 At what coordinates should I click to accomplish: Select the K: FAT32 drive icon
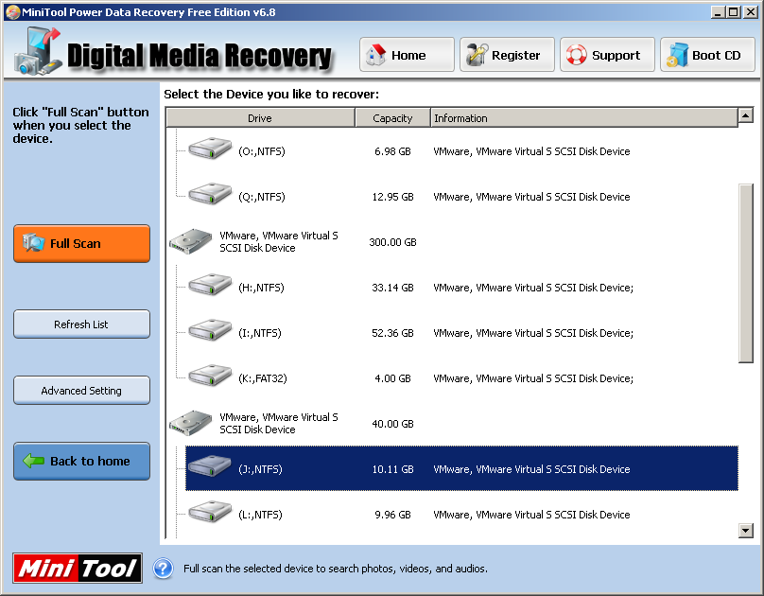(210, 376)
